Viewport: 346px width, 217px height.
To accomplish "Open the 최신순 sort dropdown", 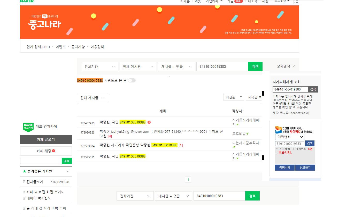I will pyautogui.click(x=234, y=97).
